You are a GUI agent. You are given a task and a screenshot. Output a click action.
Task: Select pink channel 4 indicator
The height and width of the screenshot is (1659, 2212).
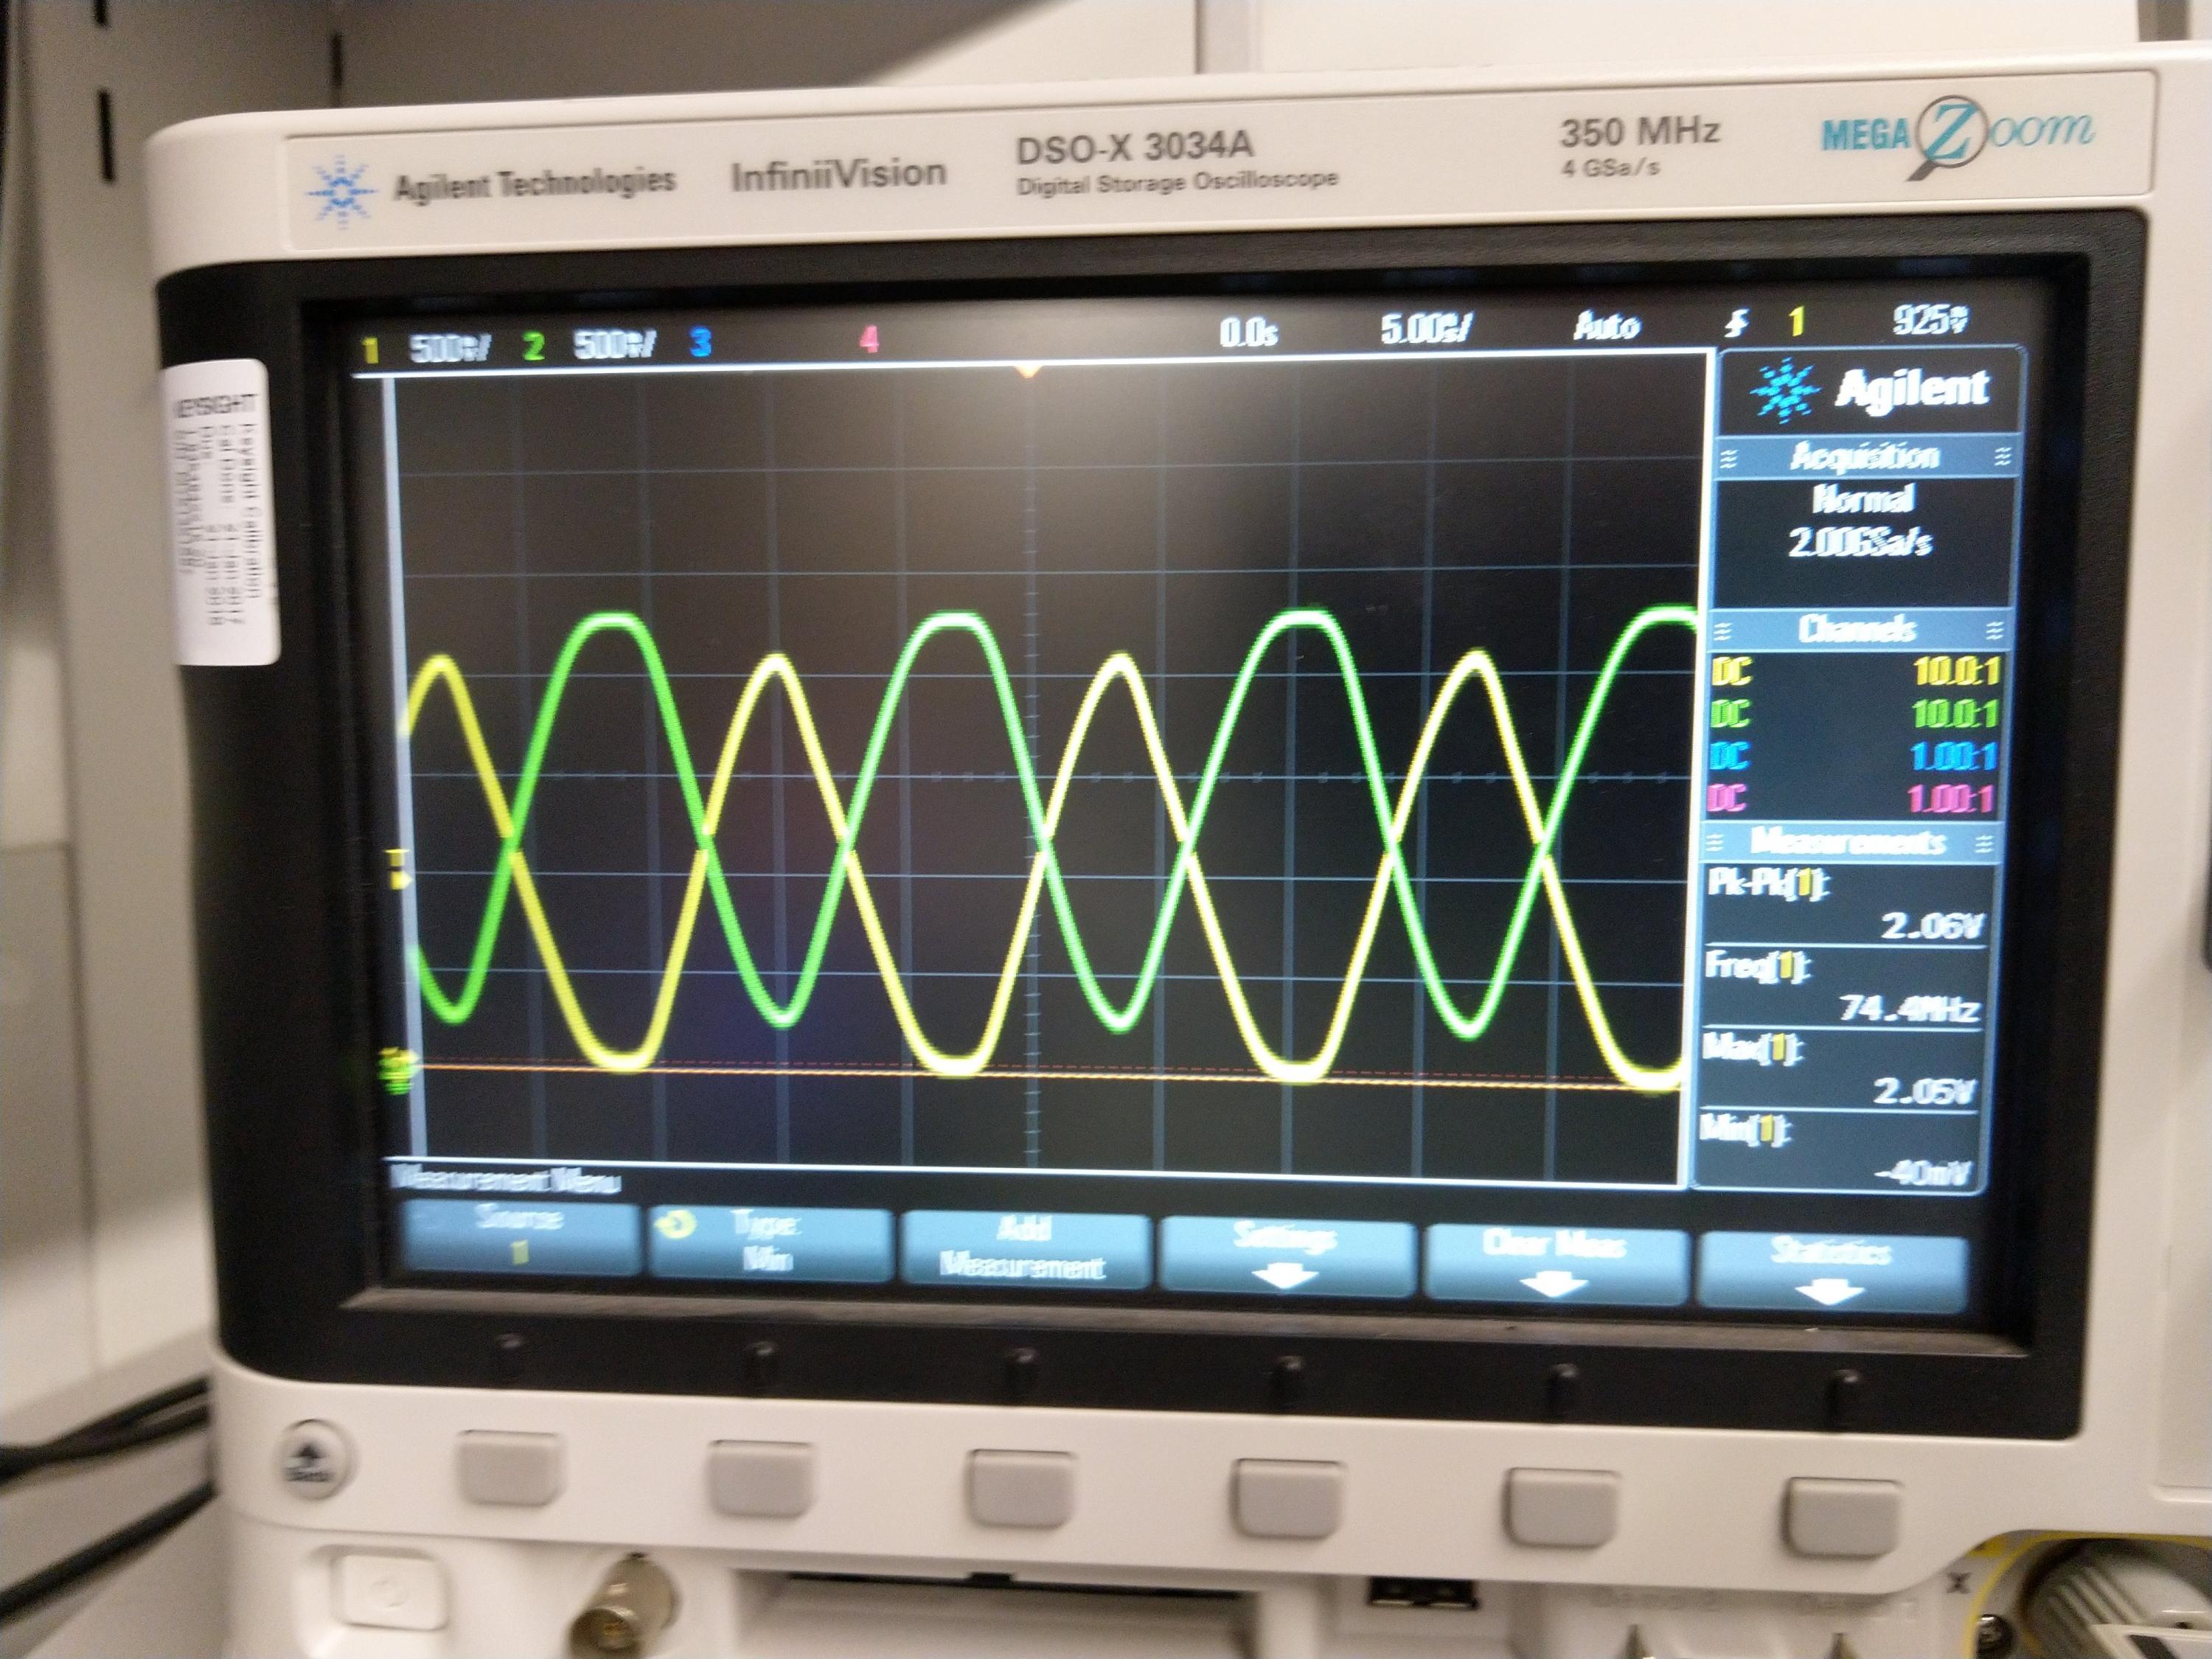tap(869, 339)
